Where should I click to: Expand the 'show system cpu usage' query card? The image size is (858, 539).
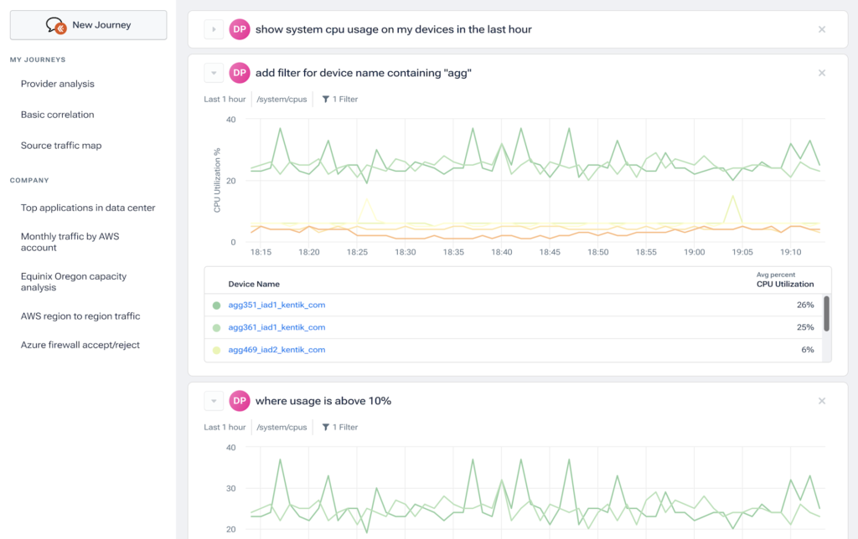[x=214, y=29]
